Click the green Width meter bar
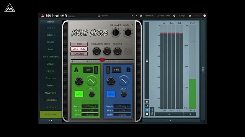245x137 pixels. click(193, 94)
